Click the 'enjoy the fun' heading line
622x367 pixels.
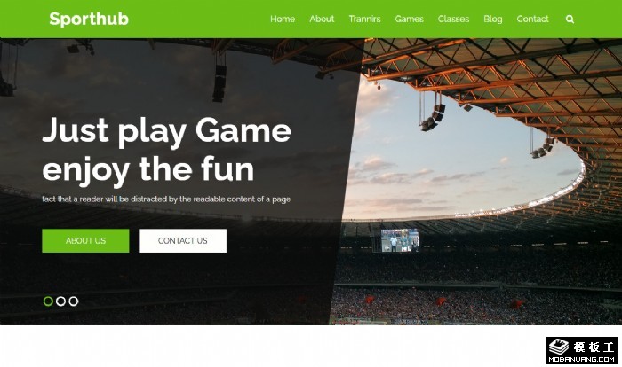pos(148,170)
